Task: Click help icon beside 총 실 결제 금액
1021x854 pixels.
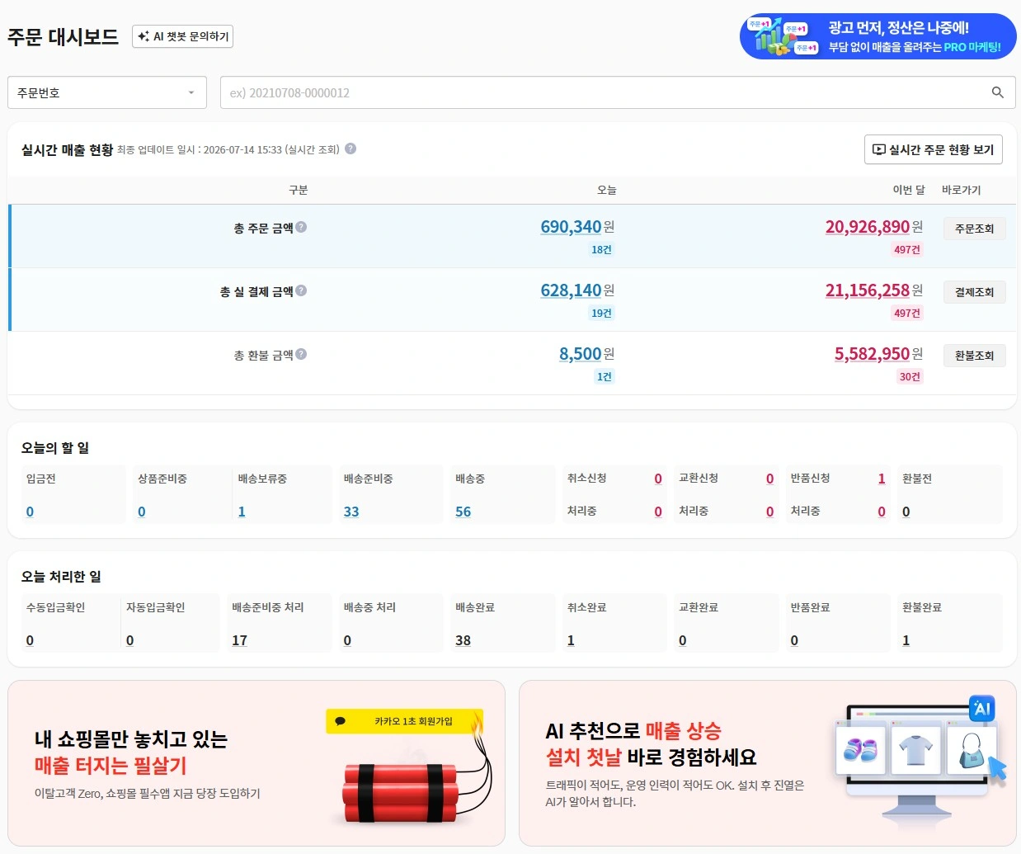Action: (301, 290)
